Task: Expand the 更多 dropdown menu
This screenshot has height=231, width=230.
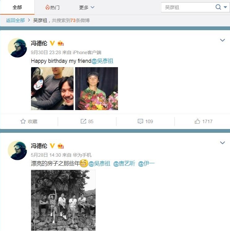Action: [x=87, y=7]
